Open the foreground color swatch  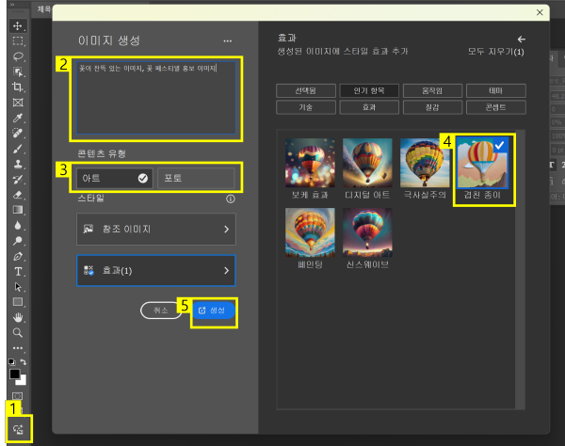pos(14,374)
